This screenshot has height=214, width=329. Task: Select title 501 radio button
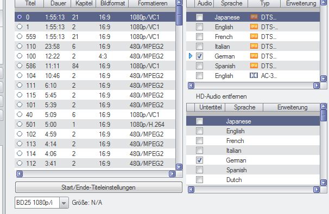pos(20,124)
